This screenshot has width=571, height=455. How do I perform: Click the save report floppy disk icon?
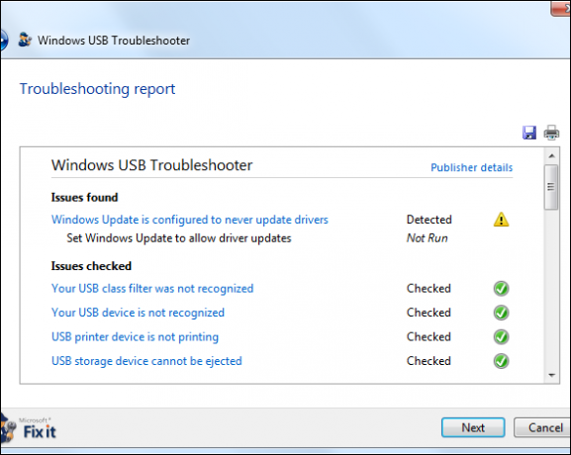click(529, 133)
